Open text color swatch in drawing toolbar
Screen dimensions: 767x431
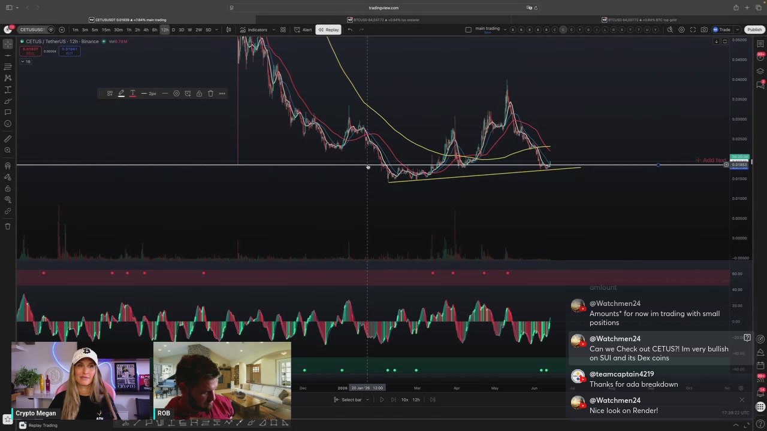tap(132, 93)
